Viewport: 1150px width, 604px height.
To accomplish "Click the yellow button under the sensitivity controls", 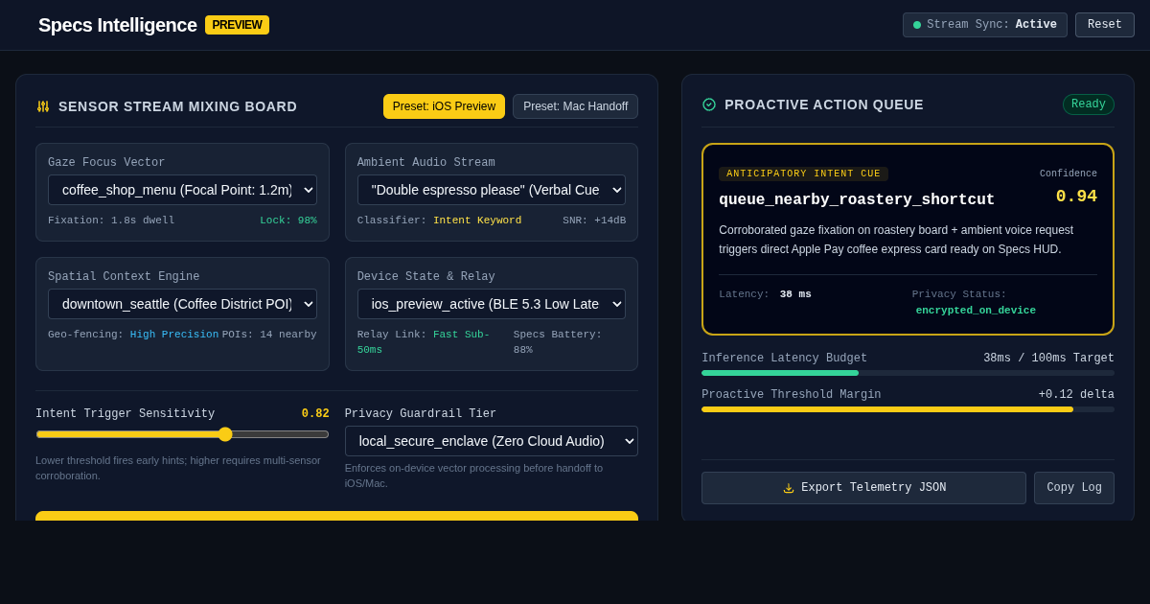I will 336,516.
